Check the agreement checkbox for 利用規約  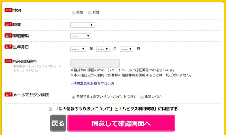pos(50,109)
